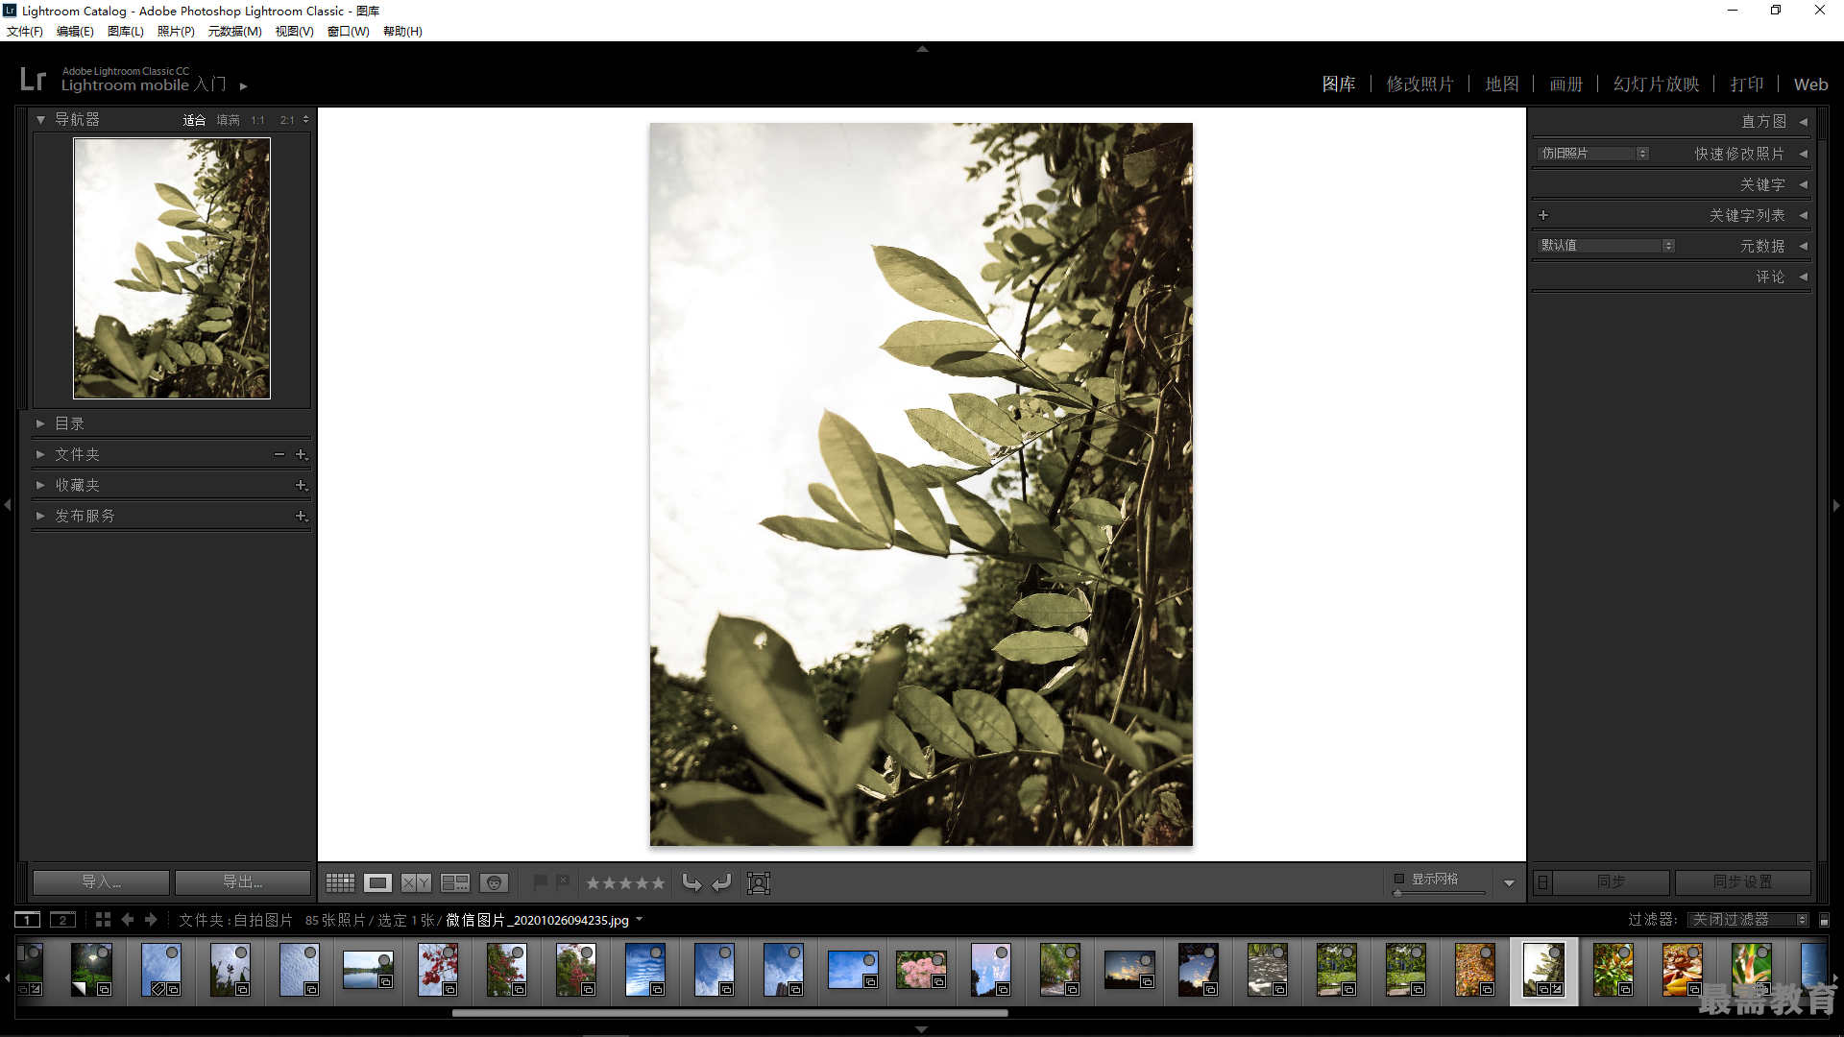Screen dimensions: 1844x1037
Task: Select second window display button 2
Action: click(x=62, y=920)
